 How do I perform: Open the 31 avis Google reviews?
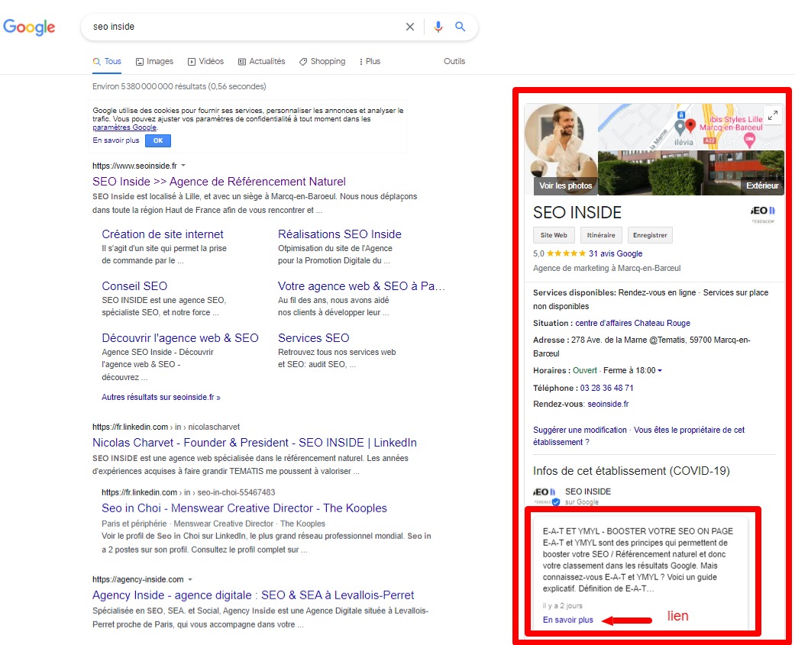[x=616, y=254]
